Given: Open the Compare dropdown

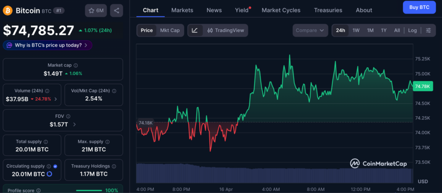Looking at the screenshot, I should pyautogui.click(x=310, y=30).
